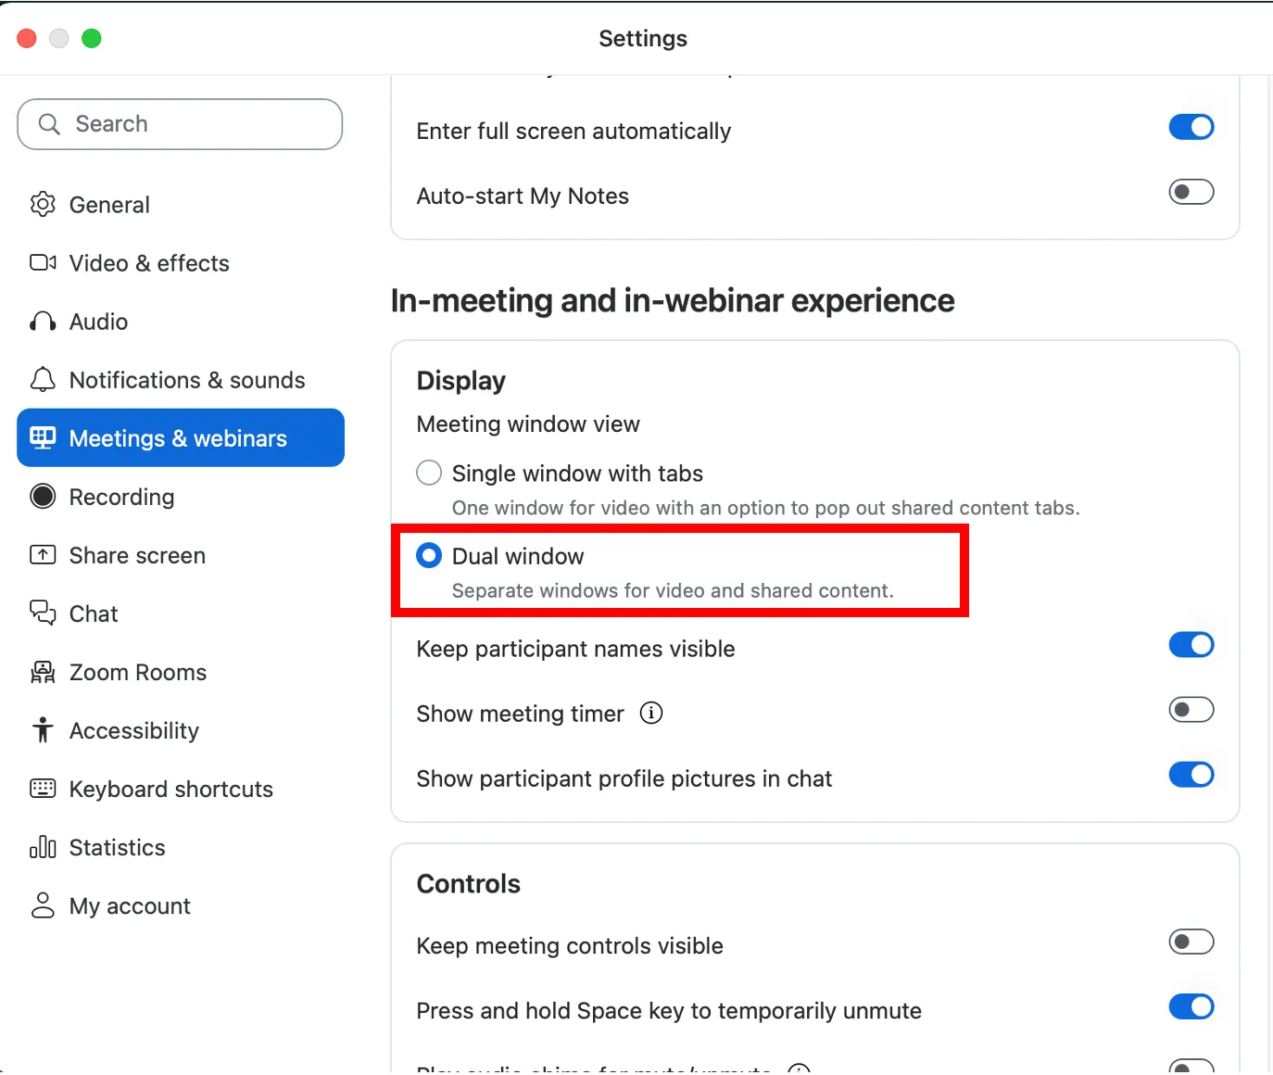Click the Zoom Rooms icon
This screenshot has width=1273, height=1075.
pos(43,672)
